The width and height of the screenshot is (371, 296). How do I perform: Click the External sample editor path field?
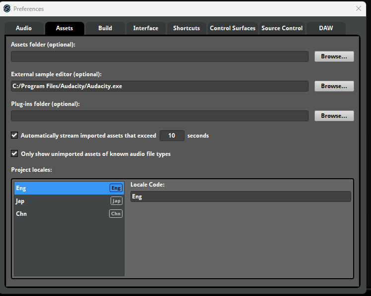pos(160,86)
